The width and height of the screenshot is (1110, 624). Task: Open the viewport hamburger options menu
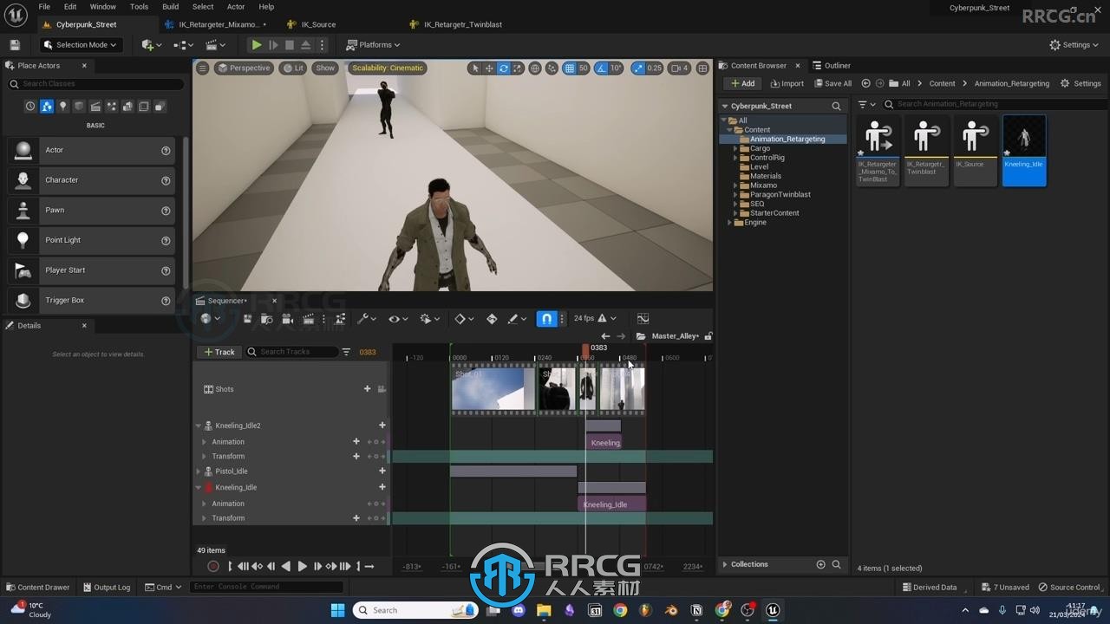coord(202,68)
